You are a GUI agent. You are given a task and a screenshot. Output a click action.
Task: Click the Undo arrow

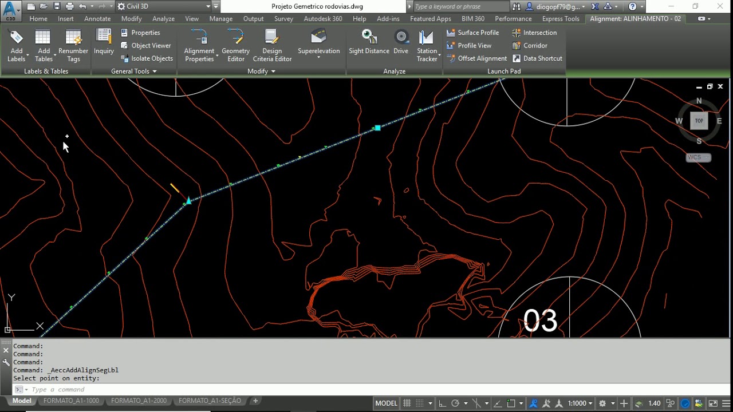point(82,6)
